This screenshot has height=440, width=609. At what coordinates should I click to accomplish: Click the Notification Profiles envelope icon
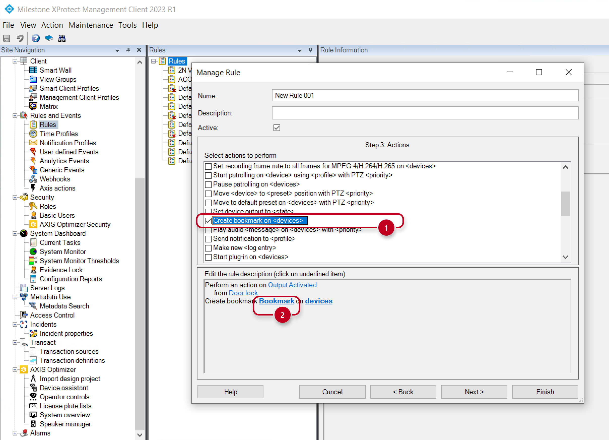[x=33, y=143]
